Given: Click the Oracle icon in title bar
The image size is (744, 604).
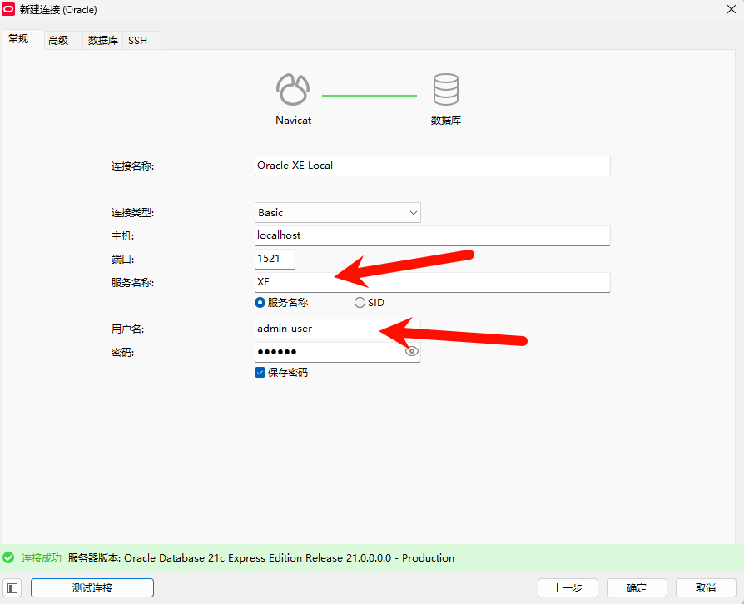Looking at the screenshot, I should [x=8, y=9].
